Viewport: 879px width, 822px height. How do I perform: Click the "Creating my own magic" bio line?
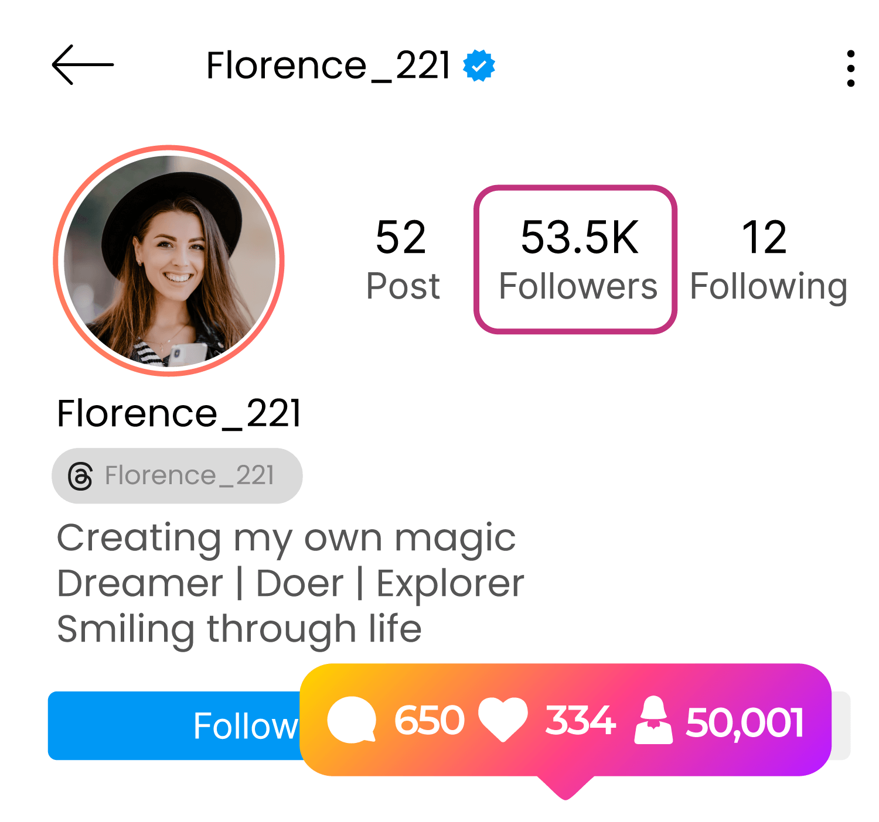(x=286, y=537)
